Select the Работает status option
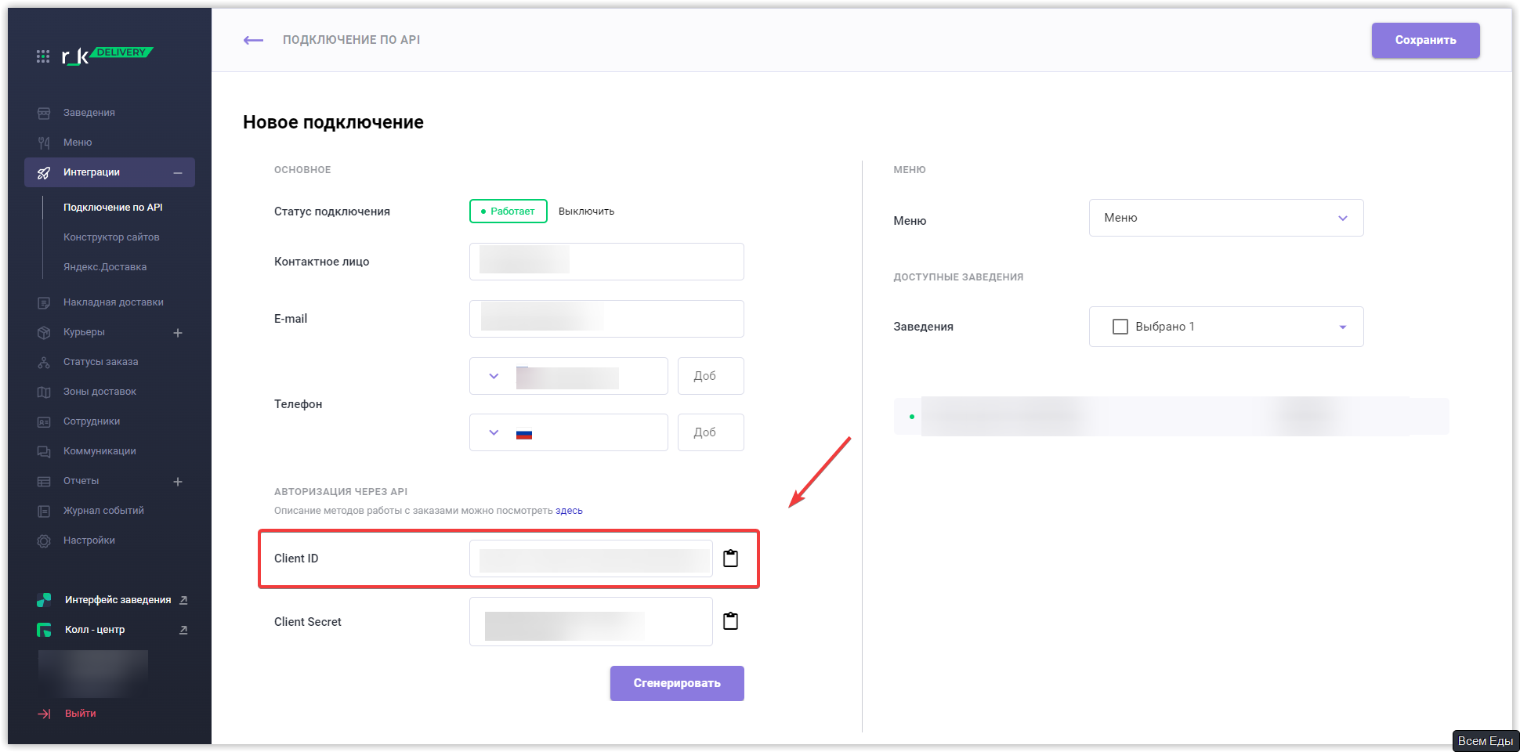This screenshot has height=752, width=1520. 508,211
